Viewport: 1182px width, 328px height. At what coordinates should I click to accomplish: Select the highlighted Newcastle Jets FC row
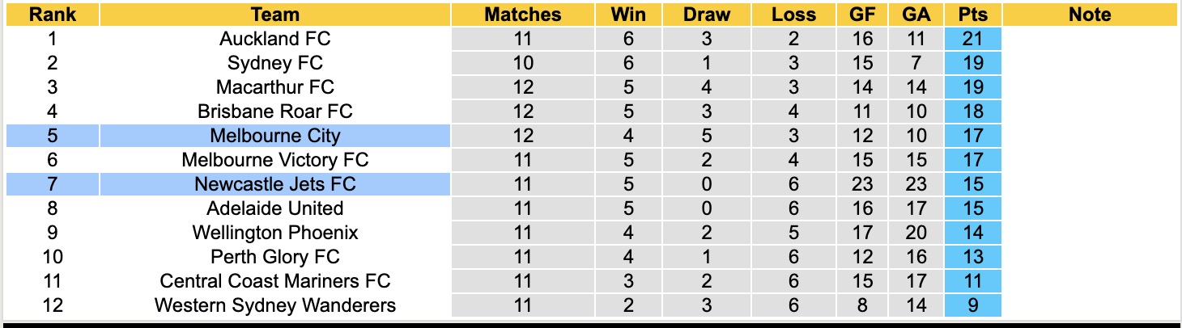(274, 184)
